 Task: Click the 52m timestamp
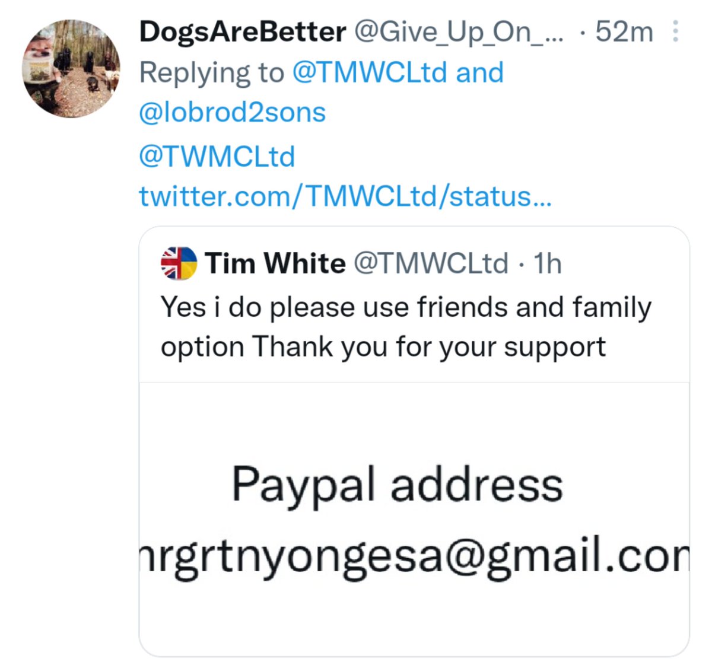pyautogui.click(x=624, y=31)
